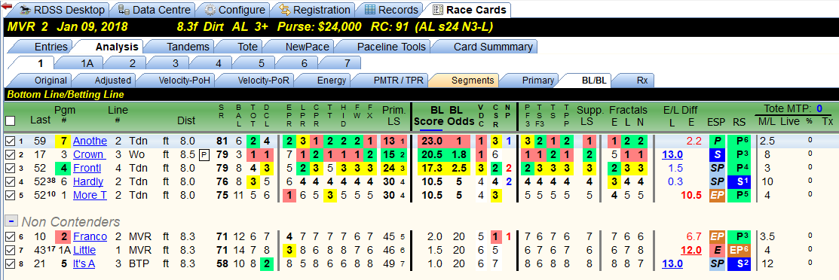This screenshot has height=280, width=839.
Task: Uncheck the checkbox for row 1 Anothe
Action: click(x=10, y=141)
